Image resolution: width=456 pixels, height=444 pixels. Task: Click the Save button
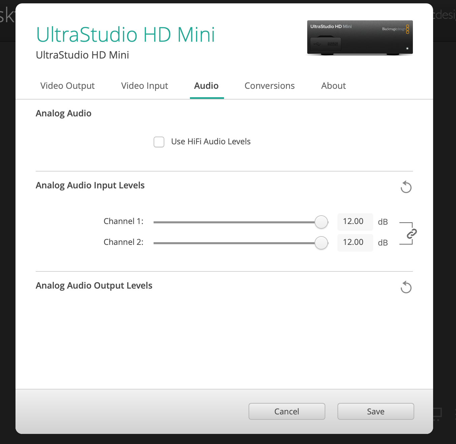coord(376,411)
